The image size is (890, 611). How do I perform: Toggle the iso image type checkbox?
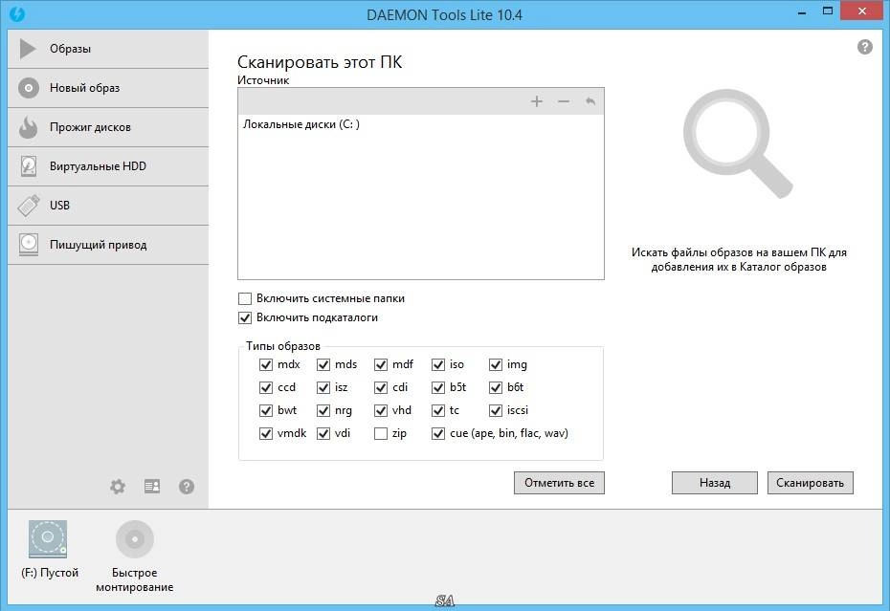coord(438,364)
